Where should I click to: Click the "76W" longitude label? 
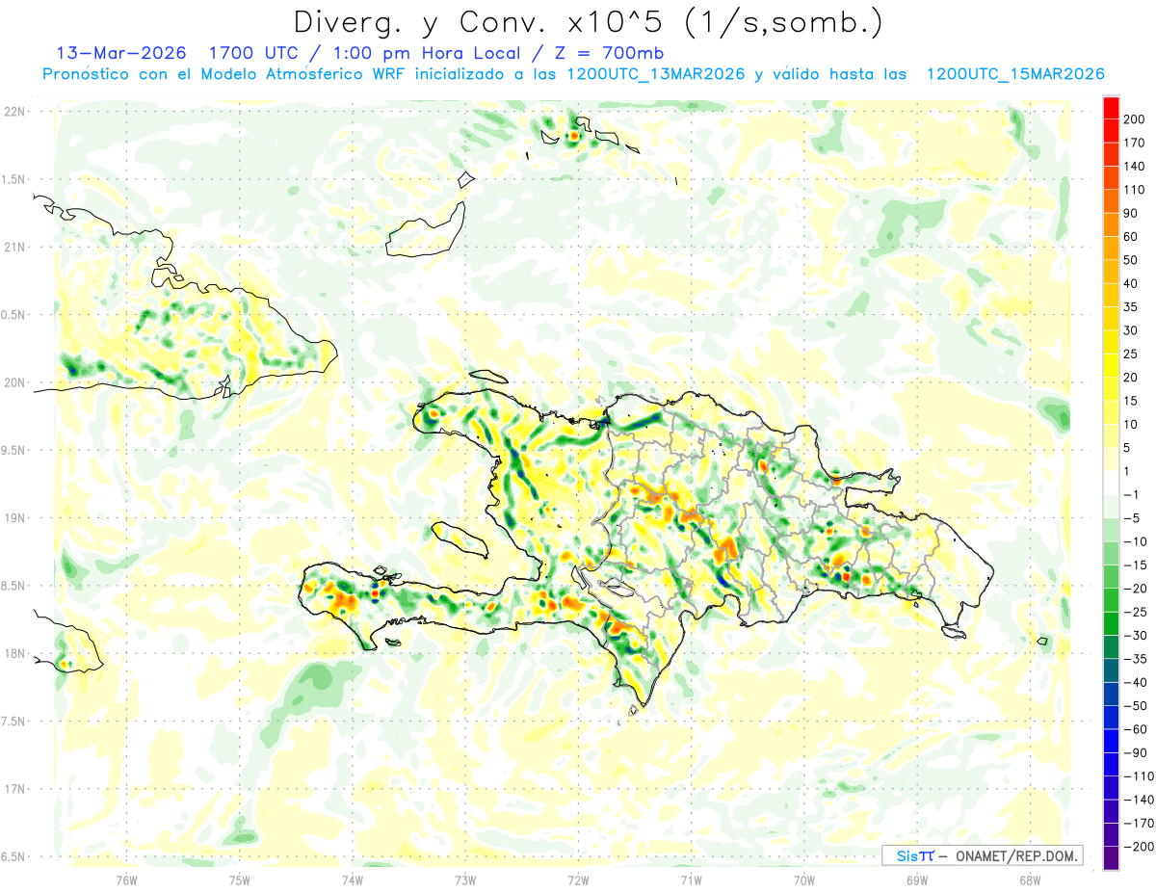point(126,880)
